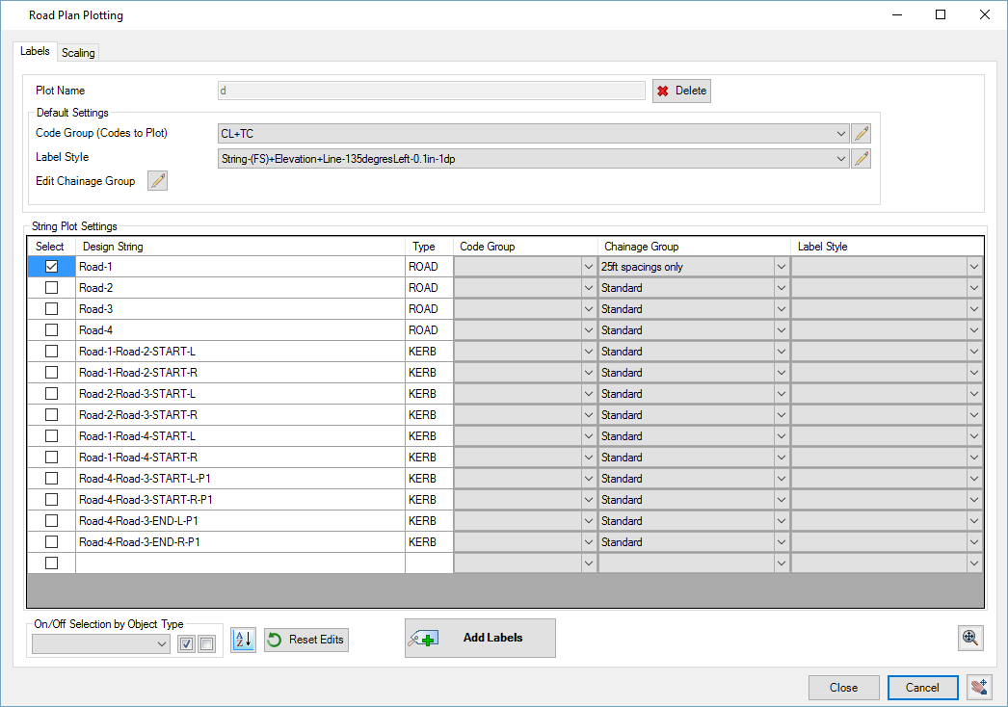Click the Design String column header
Viewport: 1008px width, 707px height.
click(x=240, y=247)
